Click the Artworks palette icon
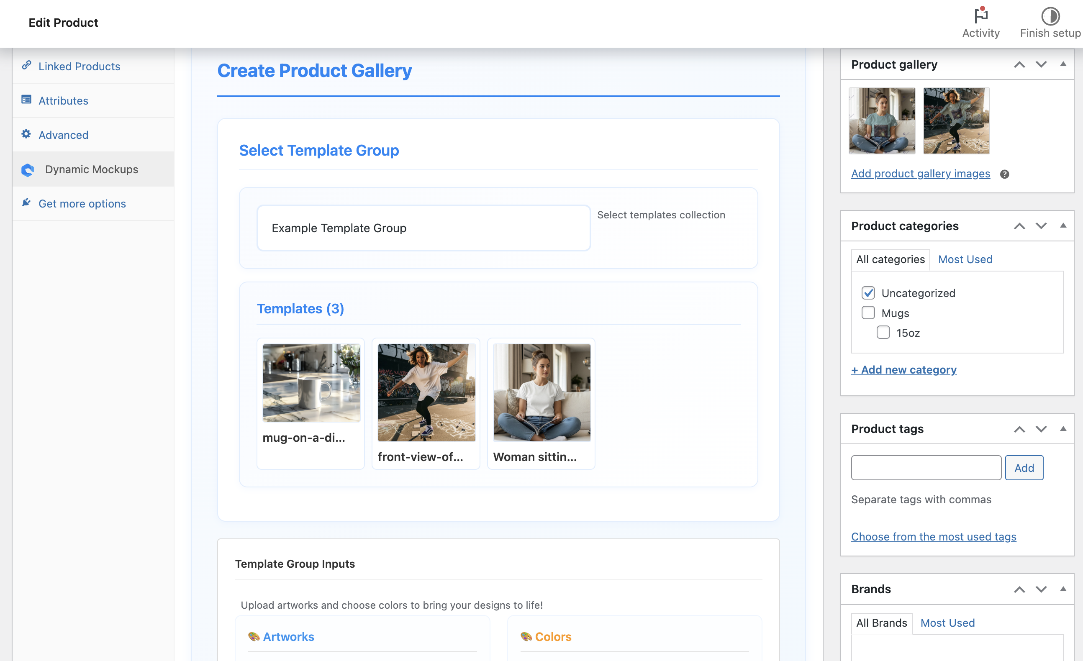1083x661 pixels. (x=254, y=637)
